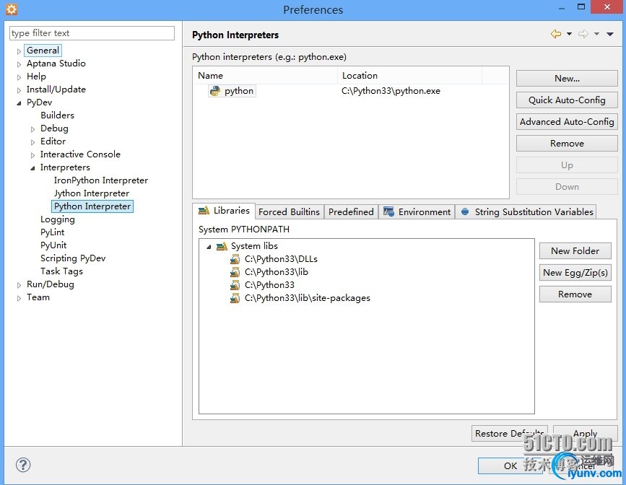Remove the selected interpreter
Screen dimensions: 626x485
pos(567,144)
